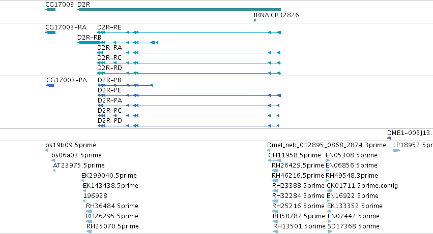Click the D2R-PD protein label
The height and width of the screenshot is (234, 433).
pos(110,121)
